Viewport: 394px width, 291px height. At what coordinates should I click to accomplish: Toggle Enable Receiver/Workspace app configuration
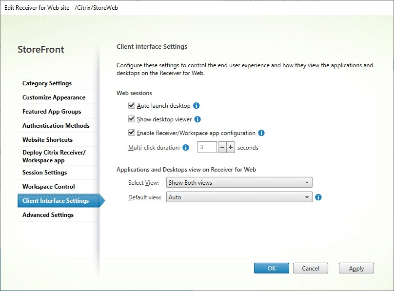(132, 133)
